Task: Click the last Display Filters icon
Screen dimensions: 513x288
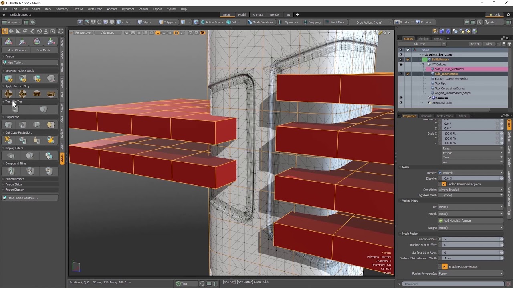Action: click(x=48, y=156)
